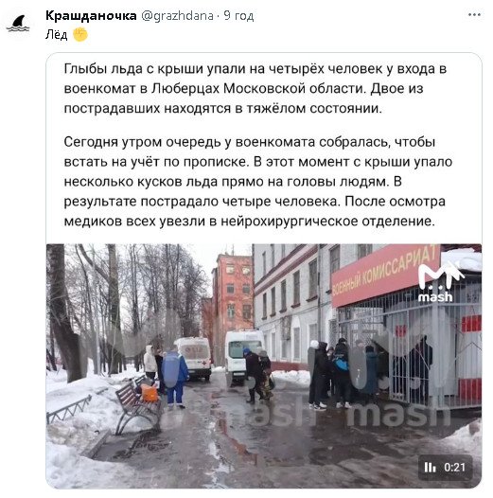The width and height of the screenshot is (493, 498).
Task: Click the tweet text Лёд
Action: pos(56,35)
